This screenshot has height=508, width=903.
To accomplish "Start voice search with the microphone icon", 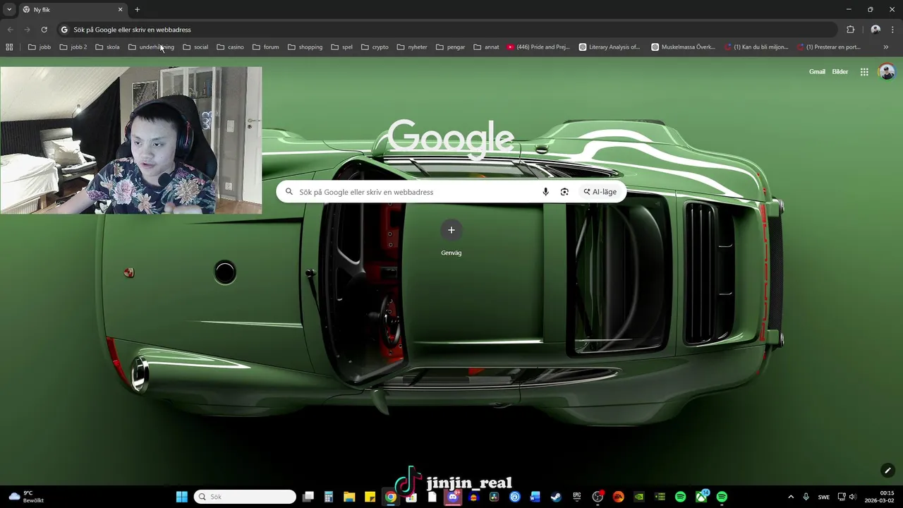I will click(545, 192).
